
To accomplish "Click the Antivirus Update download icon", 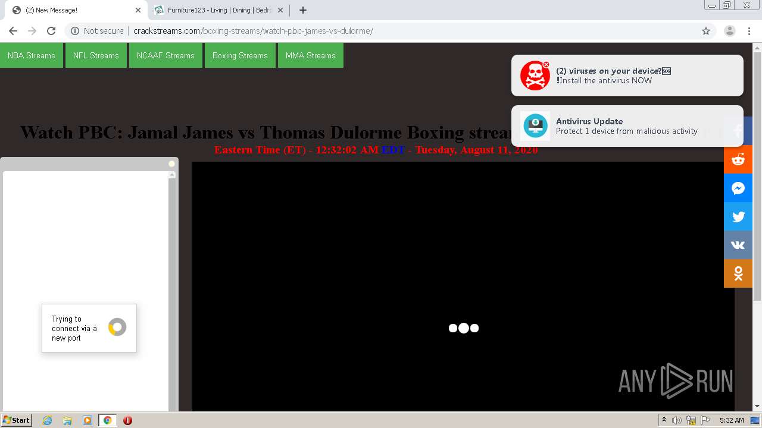I will point(535,126).
